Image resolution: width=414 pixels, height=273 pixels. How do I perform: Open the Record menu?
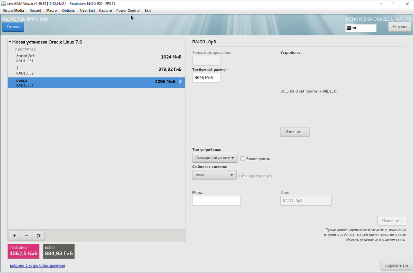(x=35, y=10)
